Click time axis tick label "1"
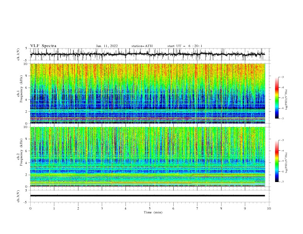Screen dimensions: 303x234 click(54, 208)
